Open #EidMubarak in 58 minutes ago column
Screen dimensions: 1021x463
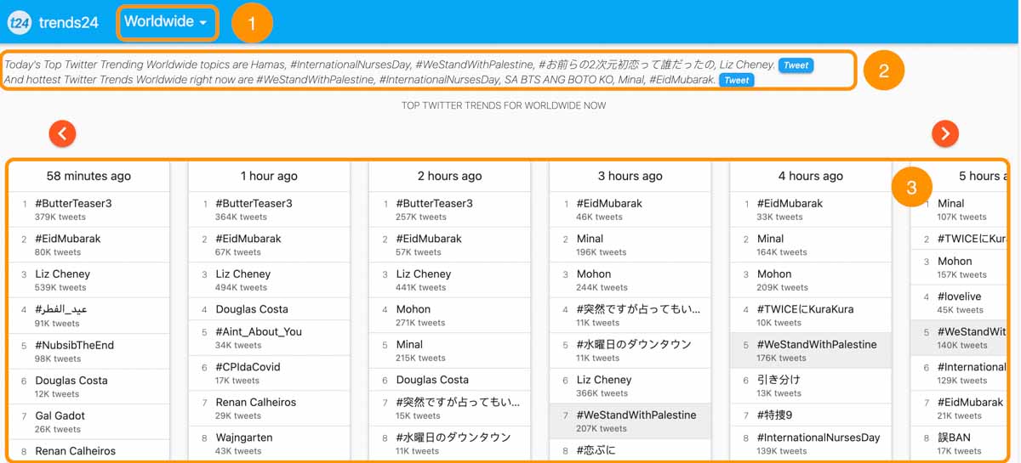point(68,239)
